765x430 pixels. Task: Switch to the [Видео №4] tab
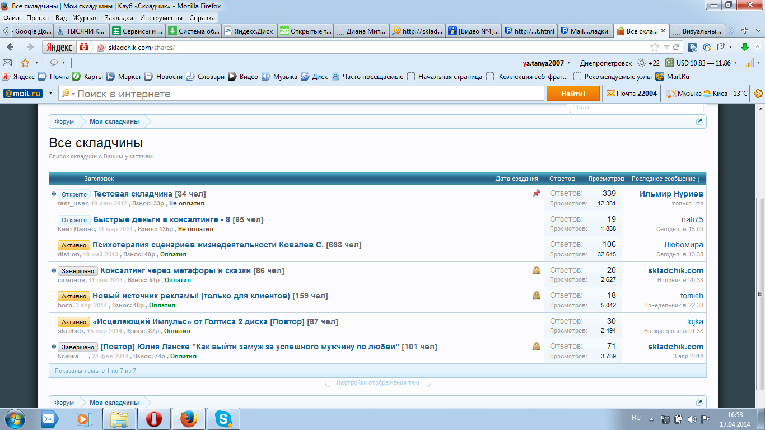pos(473,31)
